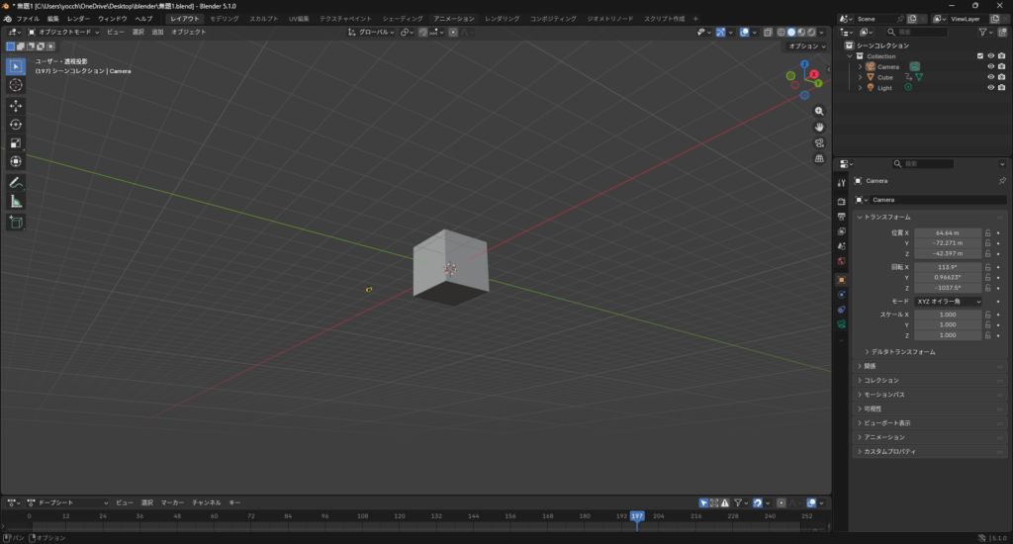Uncheck the Collection exclude checkbox
Viewport: 1013px width, 544px height.
[979, 56]
